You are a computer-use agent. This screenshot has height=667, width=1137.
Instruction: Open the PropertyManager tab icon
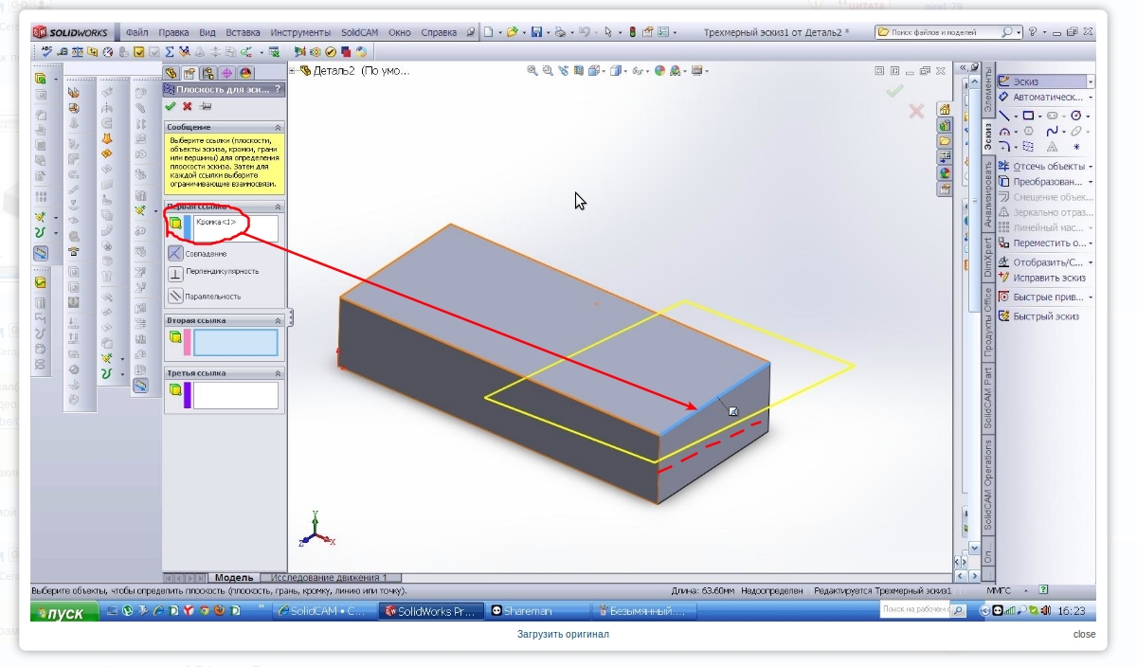click(189, 73)
